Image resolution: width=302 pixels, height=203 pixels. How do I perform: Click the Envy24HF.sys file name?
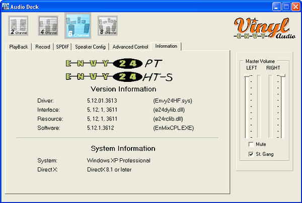point(173,100)
